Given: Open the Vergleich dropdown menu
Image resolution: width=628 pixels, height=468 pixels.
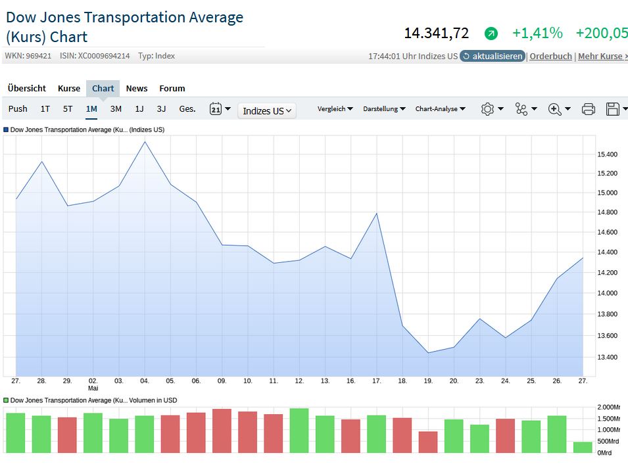Looking at the screenshot, I should click(335, 109).
